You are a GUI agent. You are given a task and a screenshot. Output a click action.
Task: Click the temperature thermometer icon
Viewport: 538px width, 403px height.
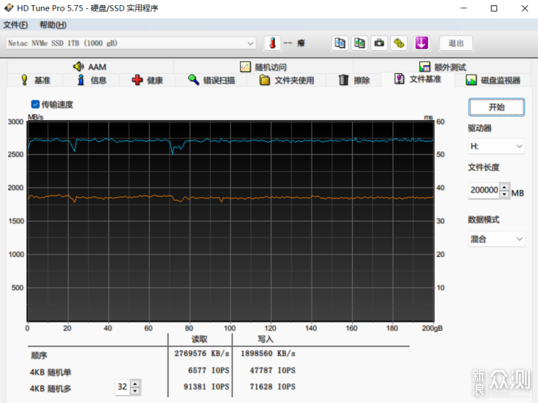(x=273, y=43)
